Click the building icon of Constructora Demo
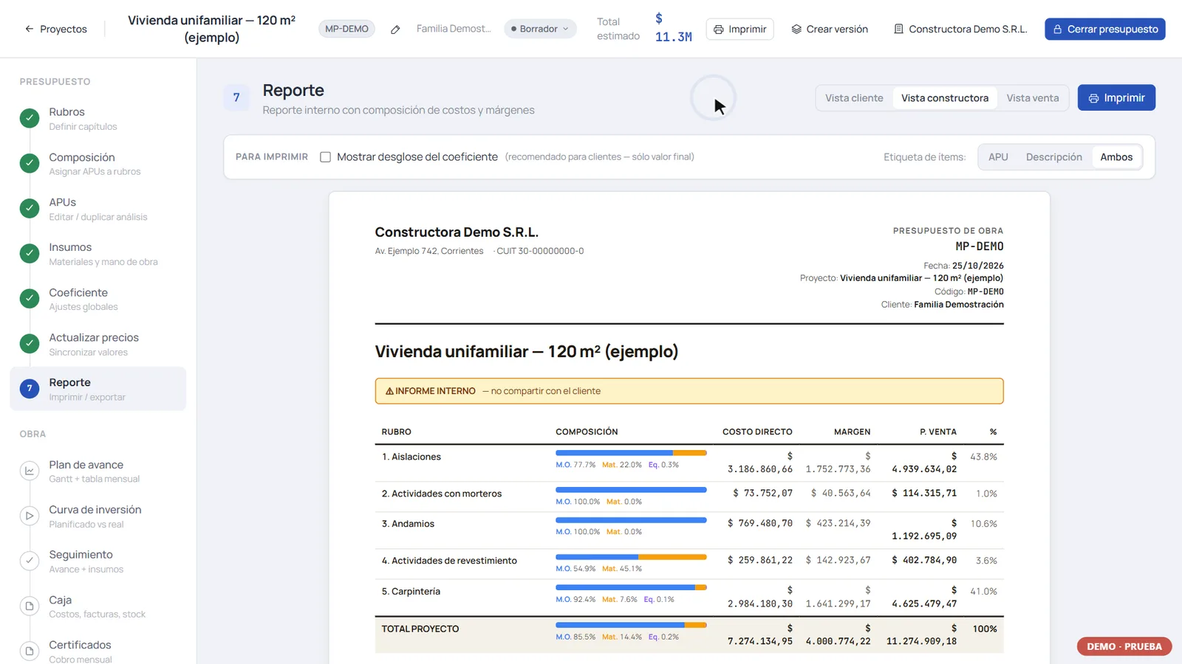 pos(898,30)
